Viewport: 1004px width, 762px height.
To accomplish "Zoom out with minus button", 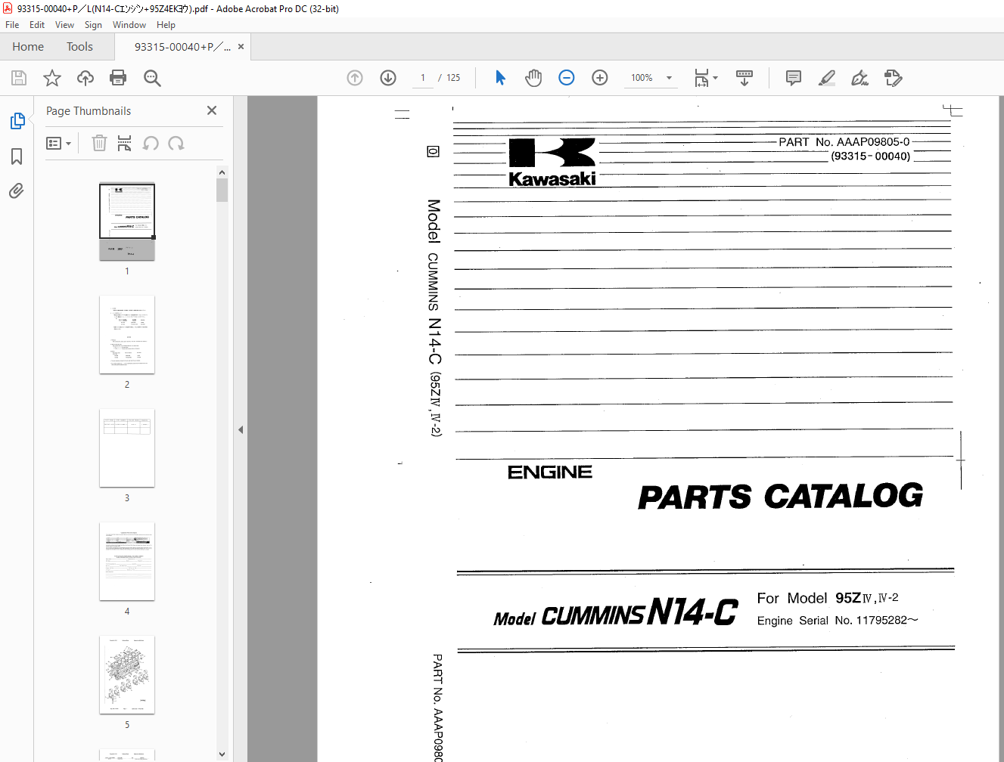I will [567, 78].
